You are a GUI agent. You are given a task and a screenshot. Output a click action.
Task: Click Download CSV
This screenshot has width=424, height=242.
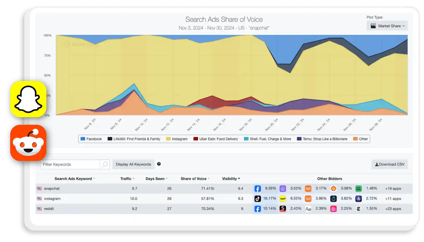[389, 164]
